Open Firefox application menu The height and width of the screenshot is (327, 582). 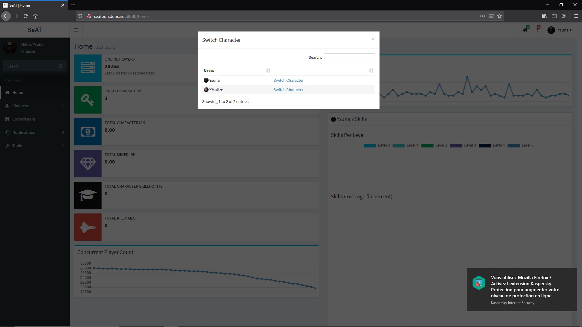pyautogui.click(x=576, y=16)
